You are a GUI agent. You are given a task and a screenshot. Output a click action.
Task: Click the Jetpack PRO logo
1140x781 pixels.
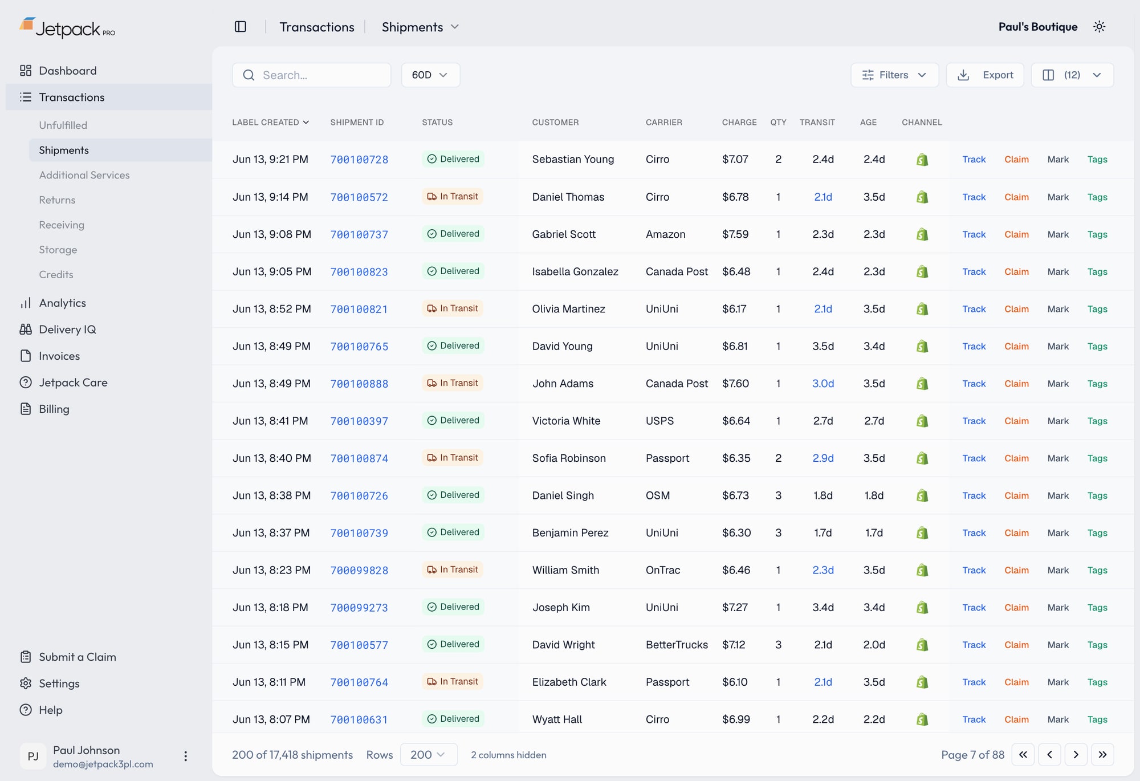coord(67,28)
